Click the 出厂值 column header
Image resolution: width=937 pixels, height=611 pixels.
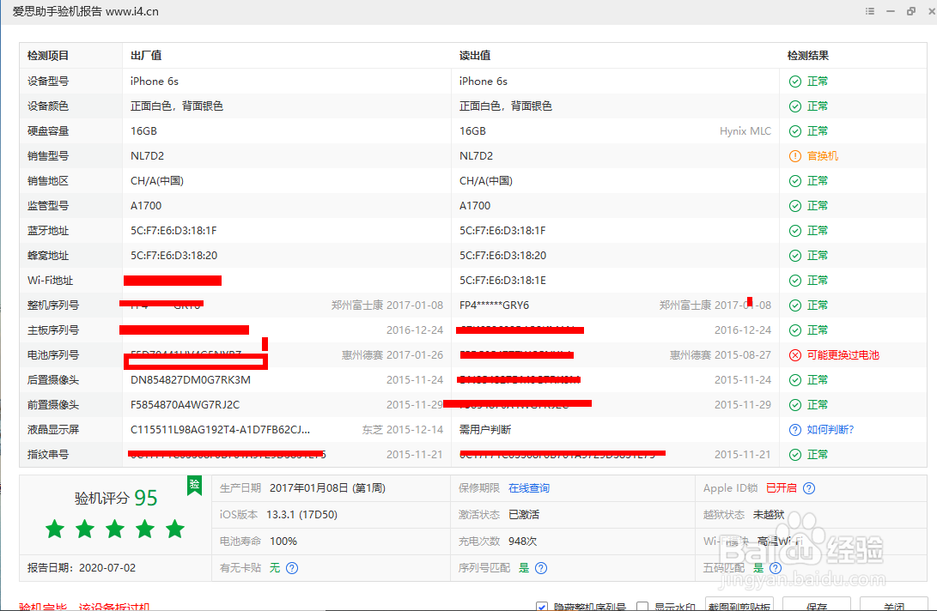click(x=146, y=56)
